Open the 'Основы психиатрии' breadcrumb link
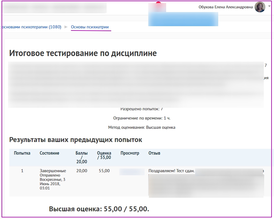274x219 pixels. tap(90, 27)
